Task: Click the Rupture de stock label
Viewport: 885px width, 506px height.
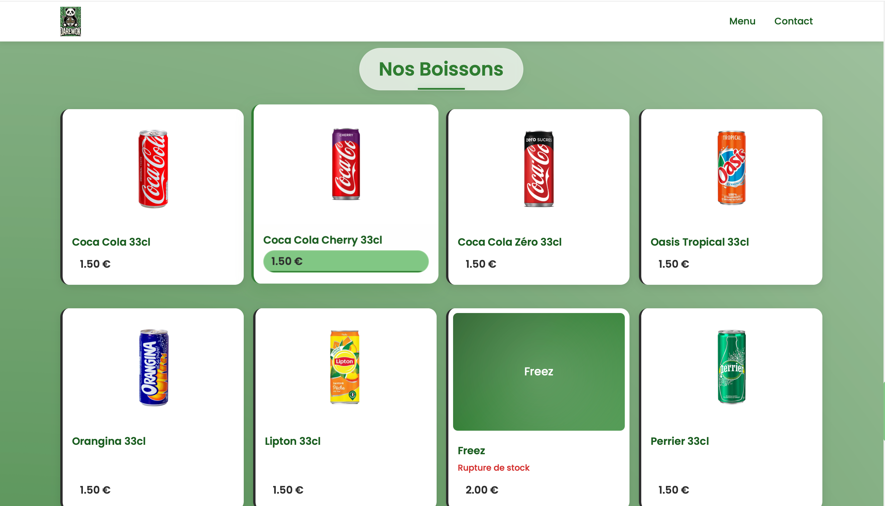Action: (493, 468)
